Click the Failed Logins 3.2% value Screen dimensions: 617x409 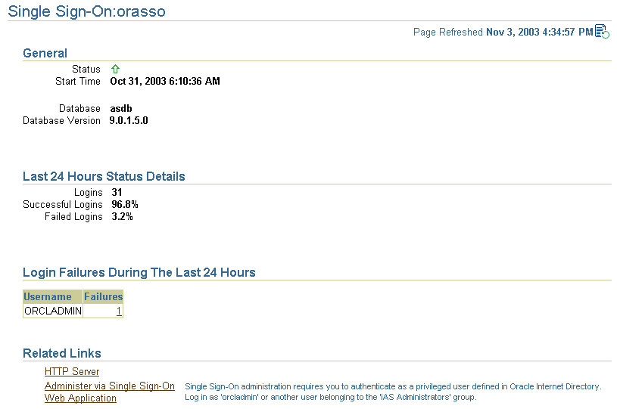(x=122, y=217)
